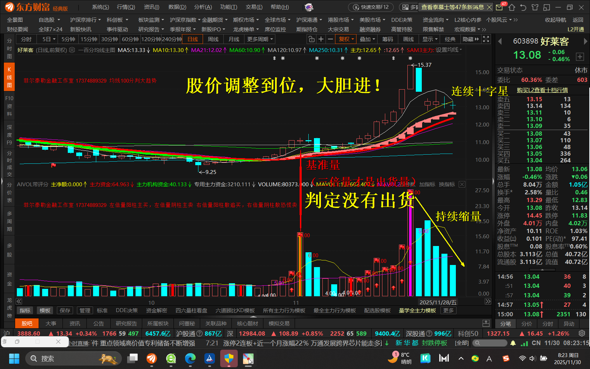This screenshot has width=590, height=369.
Task: Click the status bar search box
Action: tap(490, 343)
